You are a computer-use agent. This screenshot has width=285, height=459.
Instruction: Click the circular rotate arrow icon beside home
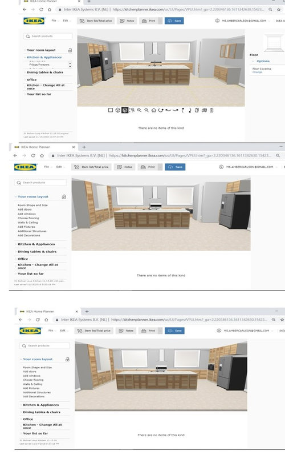161,110
